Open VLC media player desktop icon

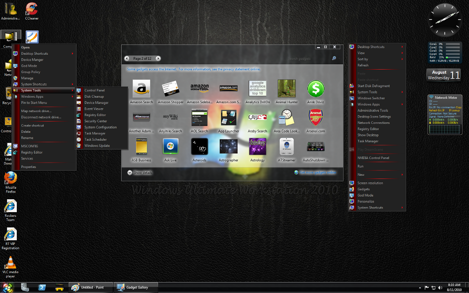11,267
